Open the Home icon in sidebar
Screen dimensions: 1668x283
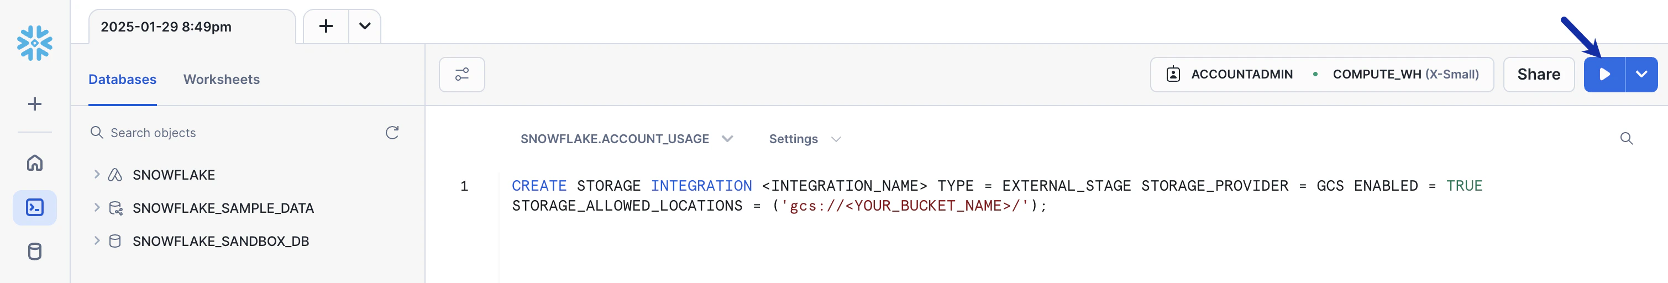34,163
